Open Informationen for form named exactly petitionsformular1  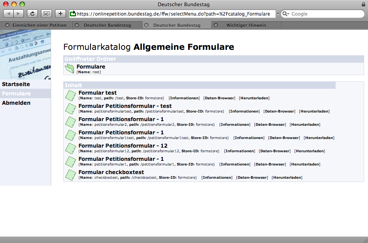235,164
